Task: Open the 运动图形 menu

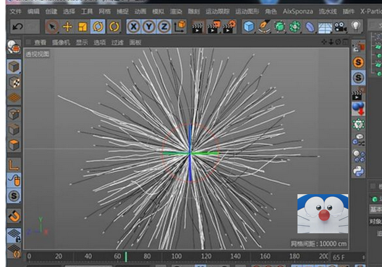Action: [x=247, y=11]
